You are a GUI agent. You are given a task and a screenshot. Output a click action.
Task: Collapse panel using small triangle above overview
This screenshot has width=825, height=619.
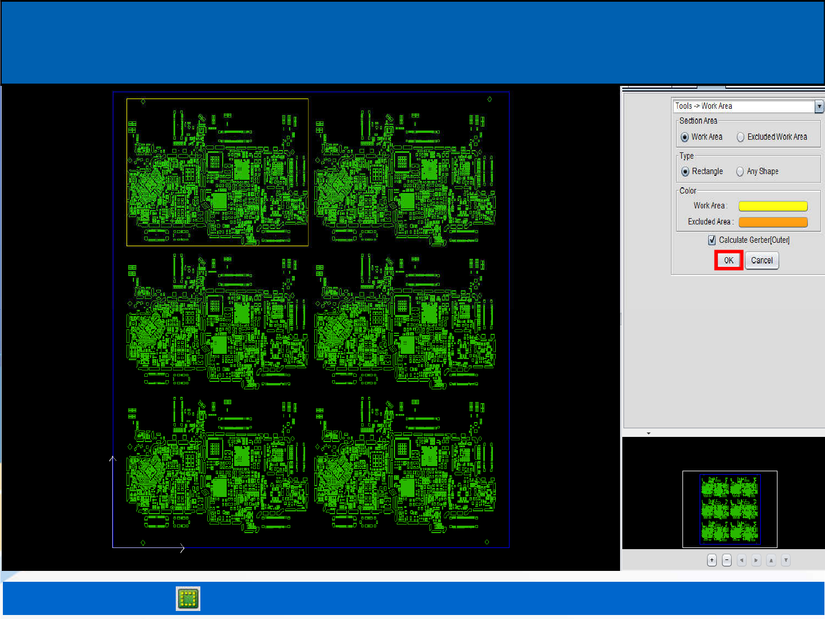tap(649, 433)
